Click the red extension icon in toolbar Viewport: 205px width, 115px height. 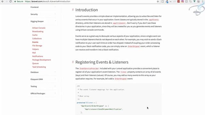(x=178, y=1)
